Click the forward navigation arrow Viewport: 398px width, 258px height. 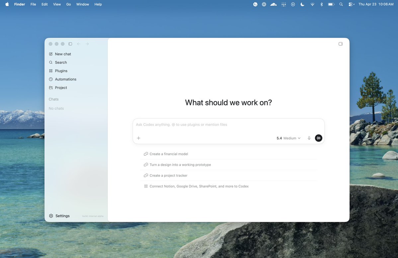pyautogui.click(x=87, y=44)
